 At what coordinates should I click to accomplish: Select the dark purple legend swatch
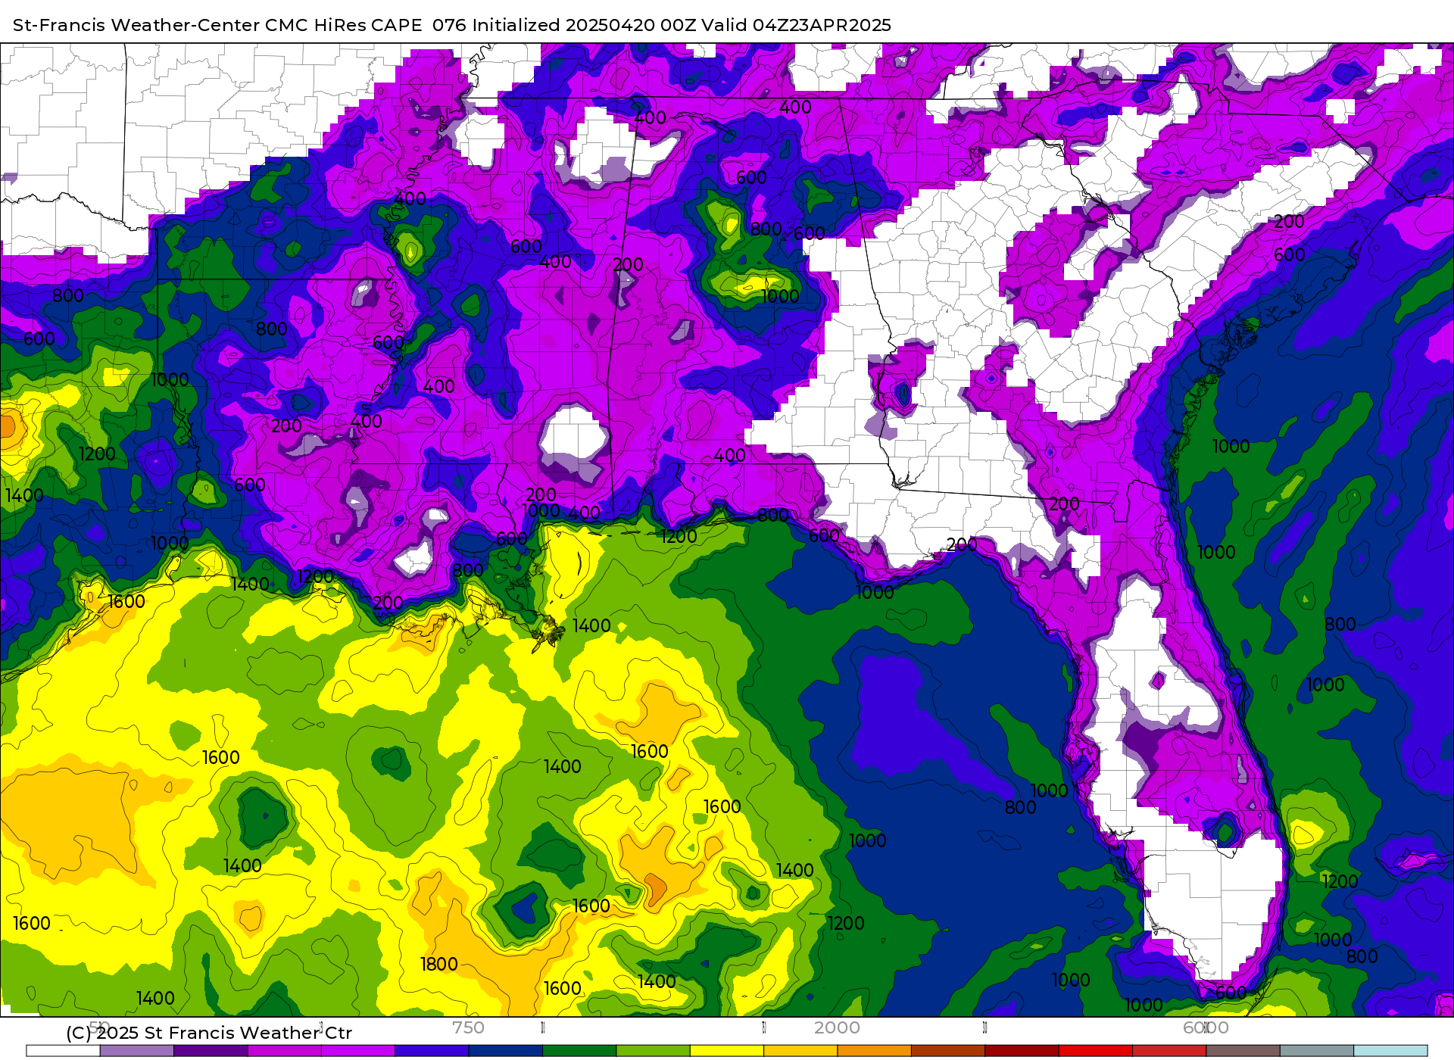211,1051
